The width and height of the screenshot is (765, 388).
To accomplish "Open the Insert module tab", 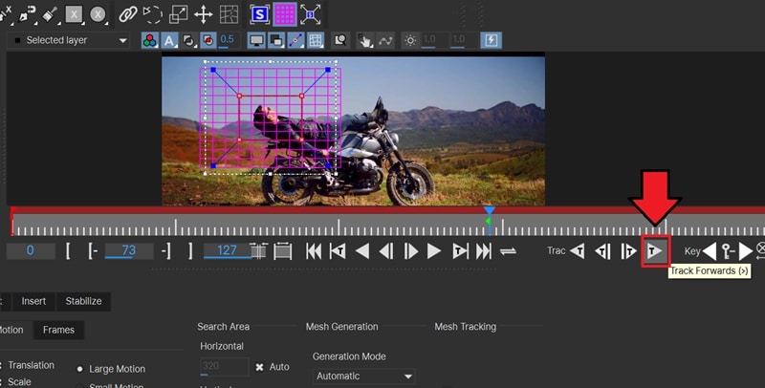I will (33, 301).
